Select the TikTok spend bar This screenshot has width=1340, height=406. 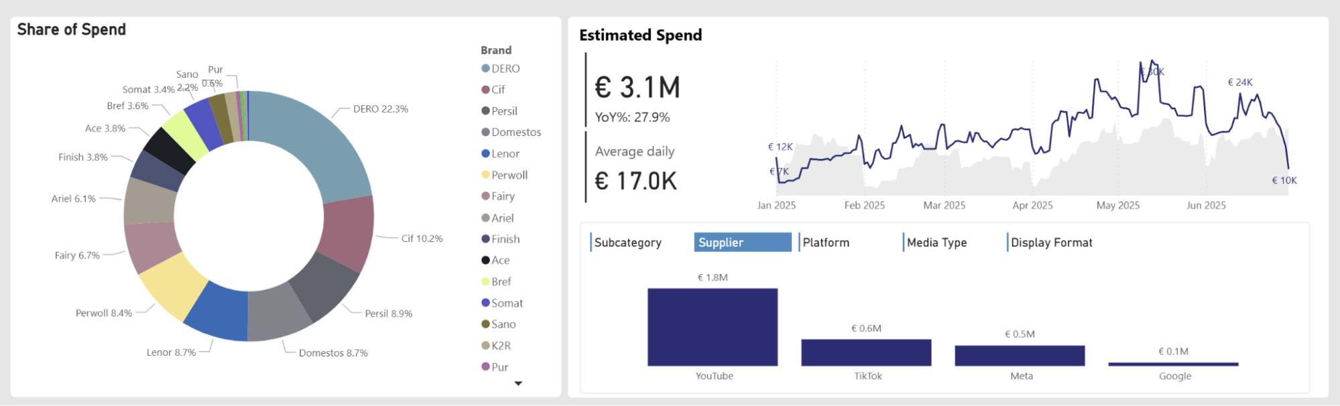[866, 352]
